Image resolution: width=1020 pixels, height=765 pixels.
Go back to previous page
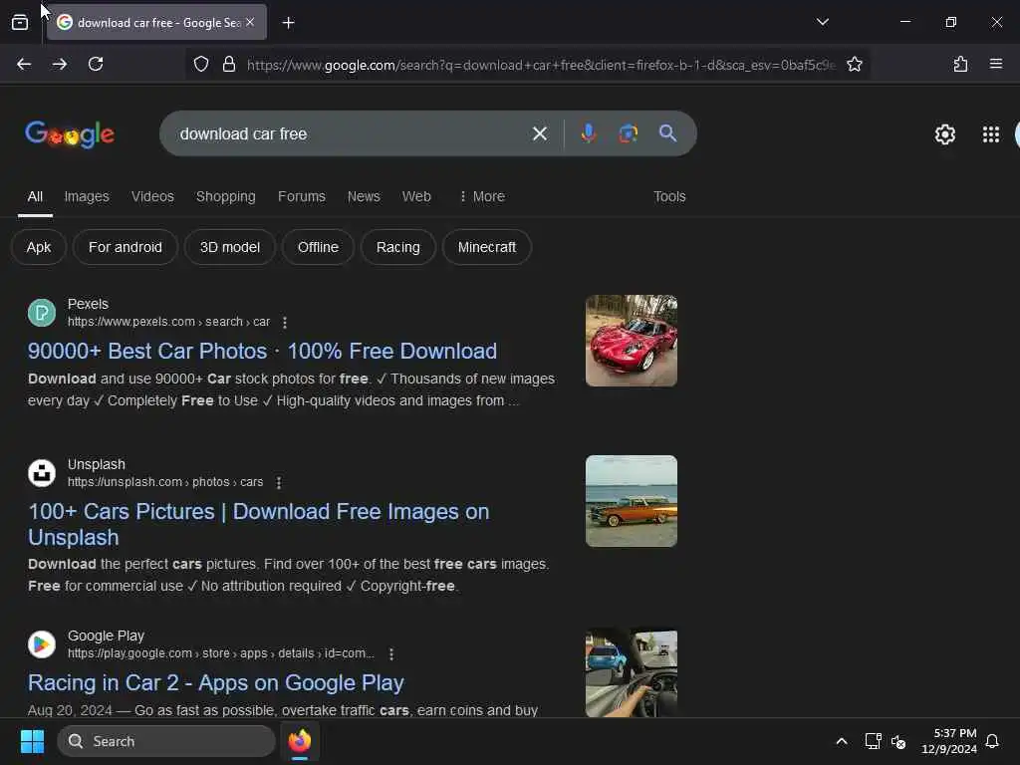point(24,64)
